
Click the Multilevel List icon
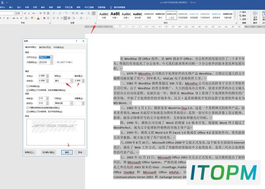(66, 13)
